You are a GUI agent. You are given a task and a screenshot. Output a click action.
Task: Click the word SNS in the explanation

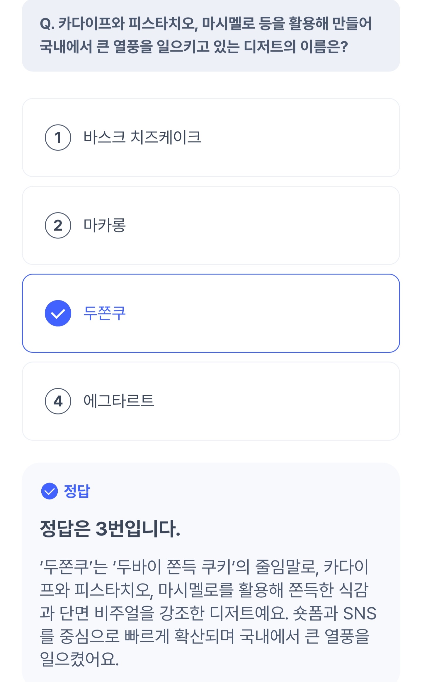click(x=360, y=613)
